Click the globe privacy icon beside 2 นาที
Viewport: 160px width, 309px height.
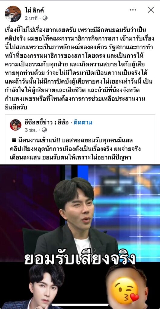pyautogui.click(x=45, y=18)
